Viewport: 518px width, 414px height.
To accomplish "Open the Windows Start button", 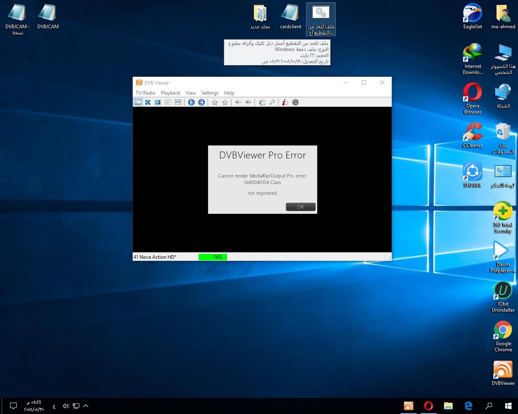I will (x=508, y=406).
